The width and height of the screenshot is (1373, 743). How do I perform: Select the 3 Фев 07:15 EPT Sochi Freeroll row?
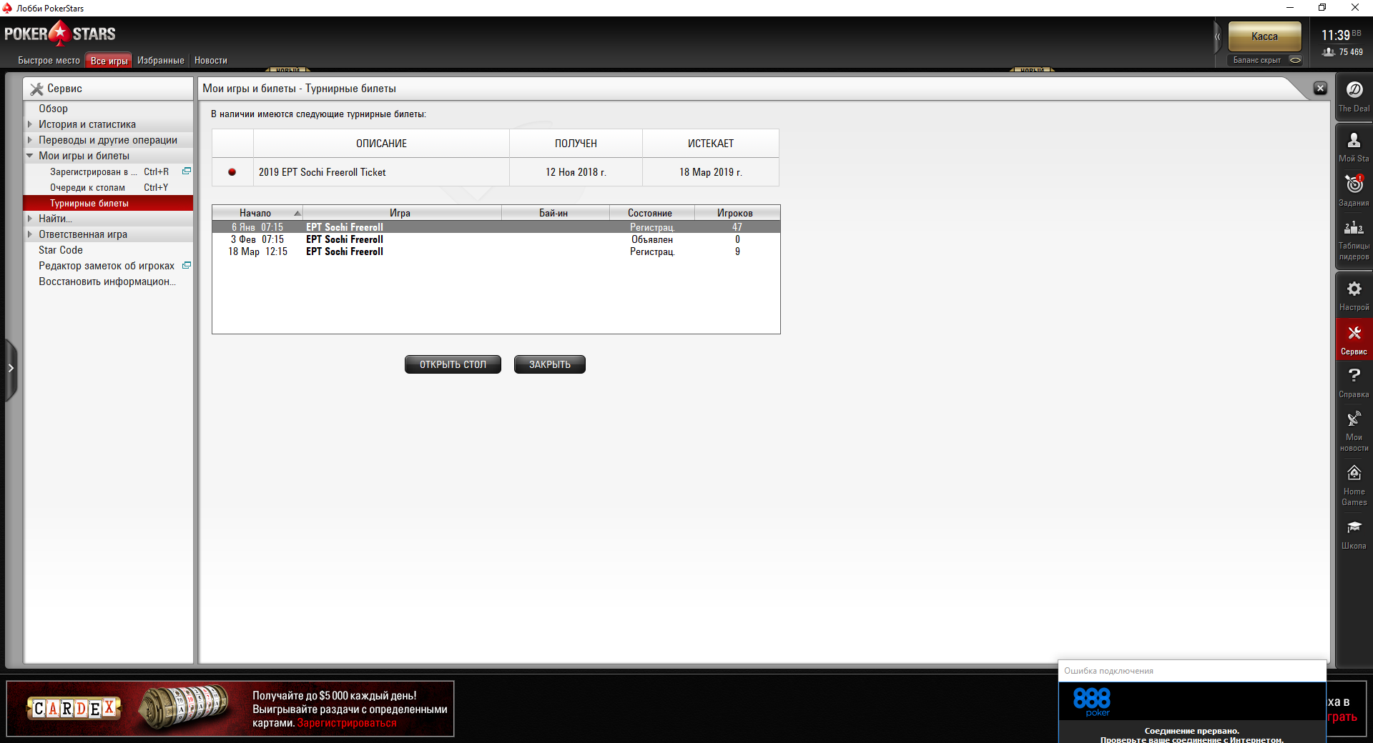coord(496,239)
